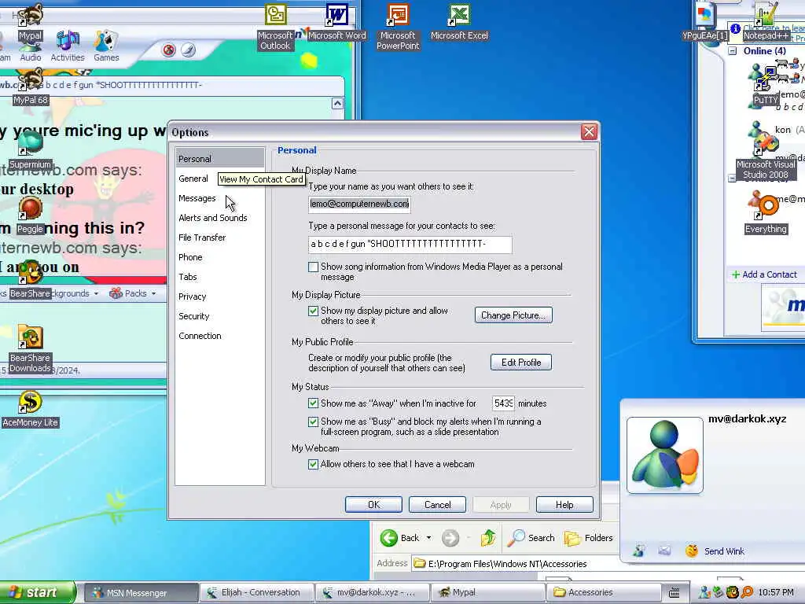The height and width of the screenshot is (604, 805).
Task: Open the Mypal desktop shortcut
Action: 31,22
